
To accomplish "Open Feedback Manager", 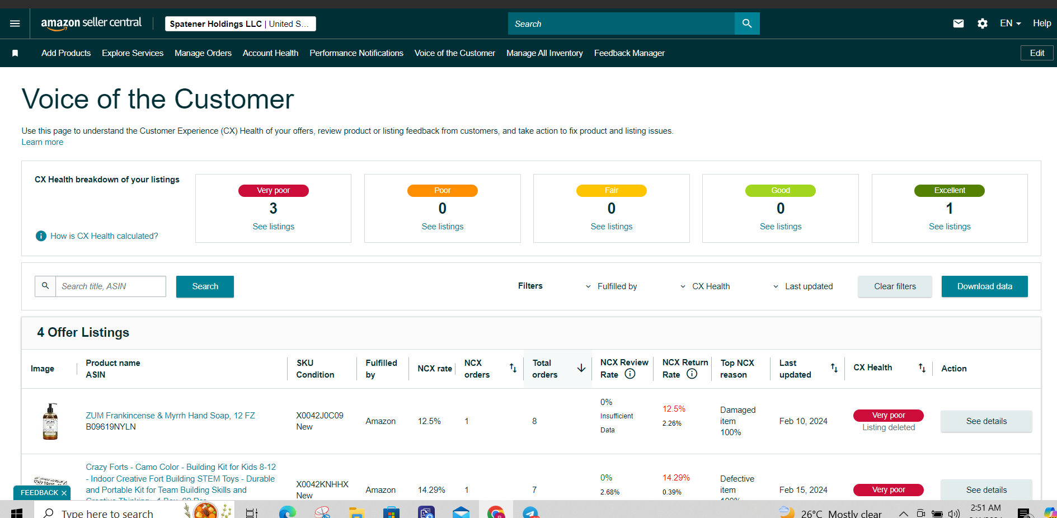I will (x=629, y=53).
